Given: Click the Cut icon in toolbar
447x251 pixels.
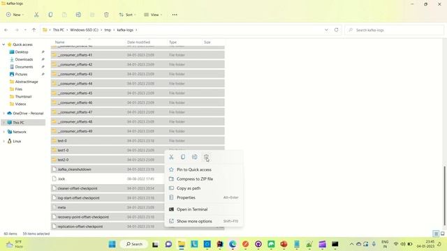Looking at the screenshot, I should [36, 15].
